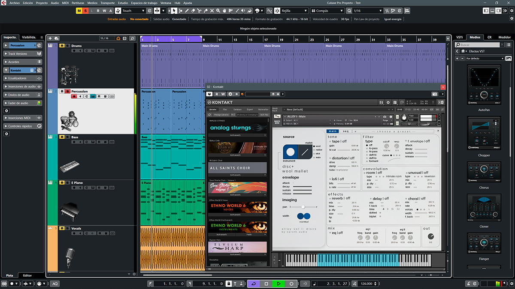Screen dimensions: 515x289
Task: Toggle global Solo S button
Action: [85, 11]
